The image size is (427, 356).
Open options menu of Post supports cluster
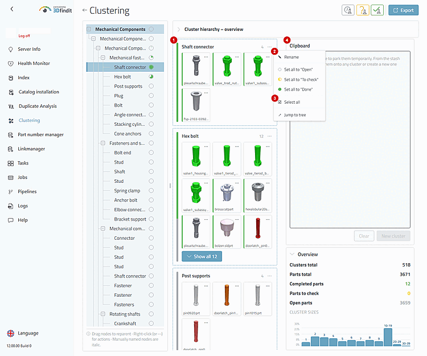(x=269, y=276)
